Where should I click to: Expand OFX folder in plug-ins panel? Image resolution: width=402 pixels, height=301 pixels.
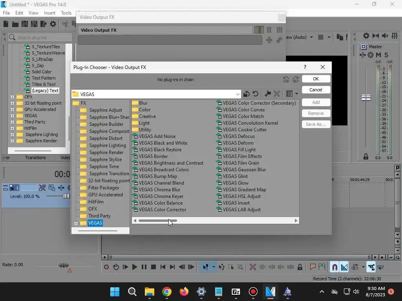[x=12, y=97]
